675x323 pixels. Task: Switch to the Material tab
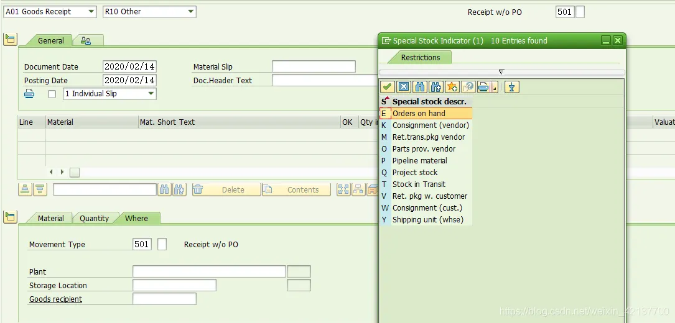50,219
